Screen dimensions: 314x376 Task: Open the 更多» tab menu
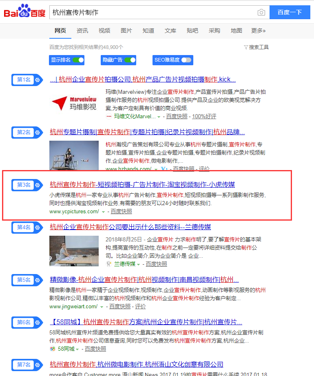click(x=258, y=31)
